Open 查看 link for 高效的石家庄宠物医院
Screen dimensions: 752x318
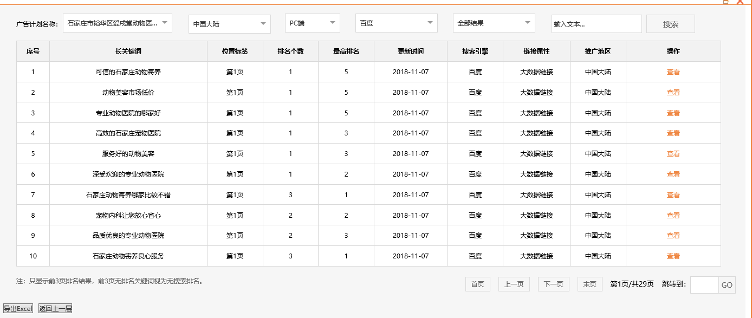(673, 133)
